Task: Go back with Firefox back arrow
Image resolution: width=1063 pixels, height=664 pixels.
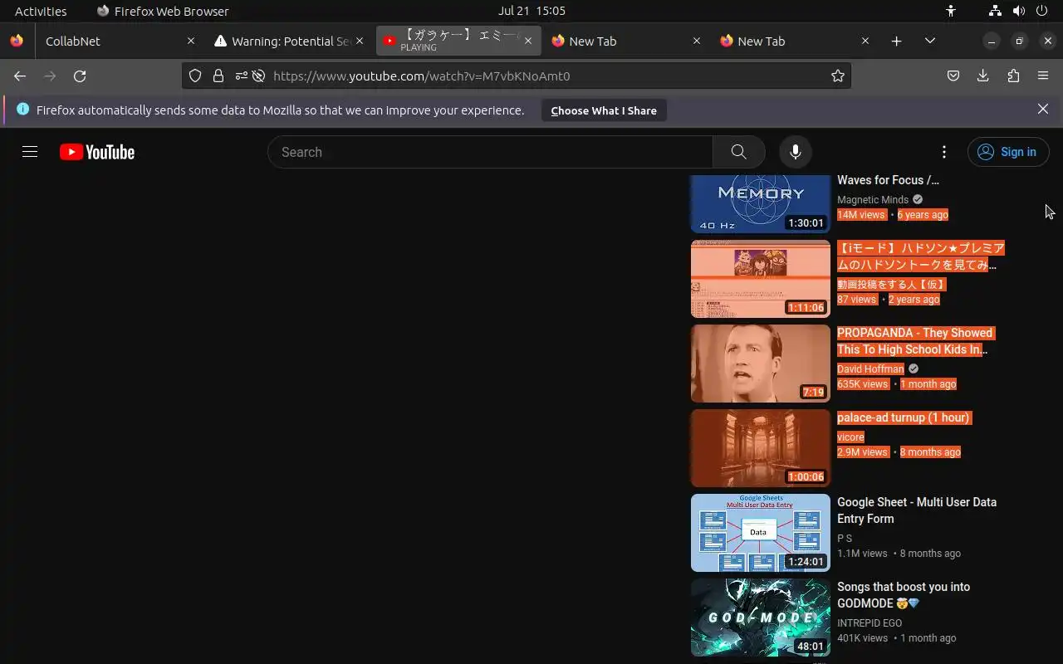Action: (20, 76)
